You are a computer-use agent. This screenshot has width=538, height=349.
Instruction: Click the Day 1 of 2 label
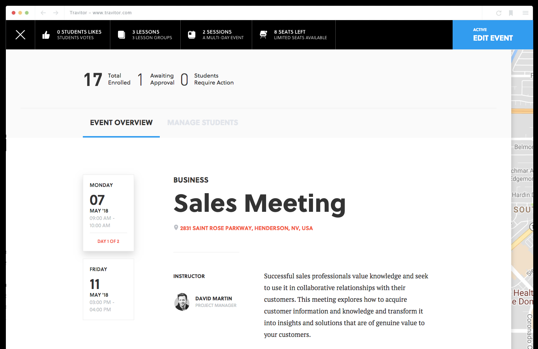pos(108,241)
